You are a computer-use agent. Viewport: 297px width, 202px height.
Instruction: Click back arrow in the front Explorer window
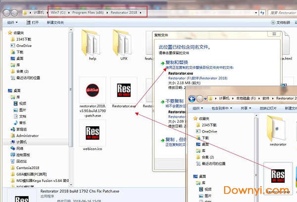click(193, 98)
